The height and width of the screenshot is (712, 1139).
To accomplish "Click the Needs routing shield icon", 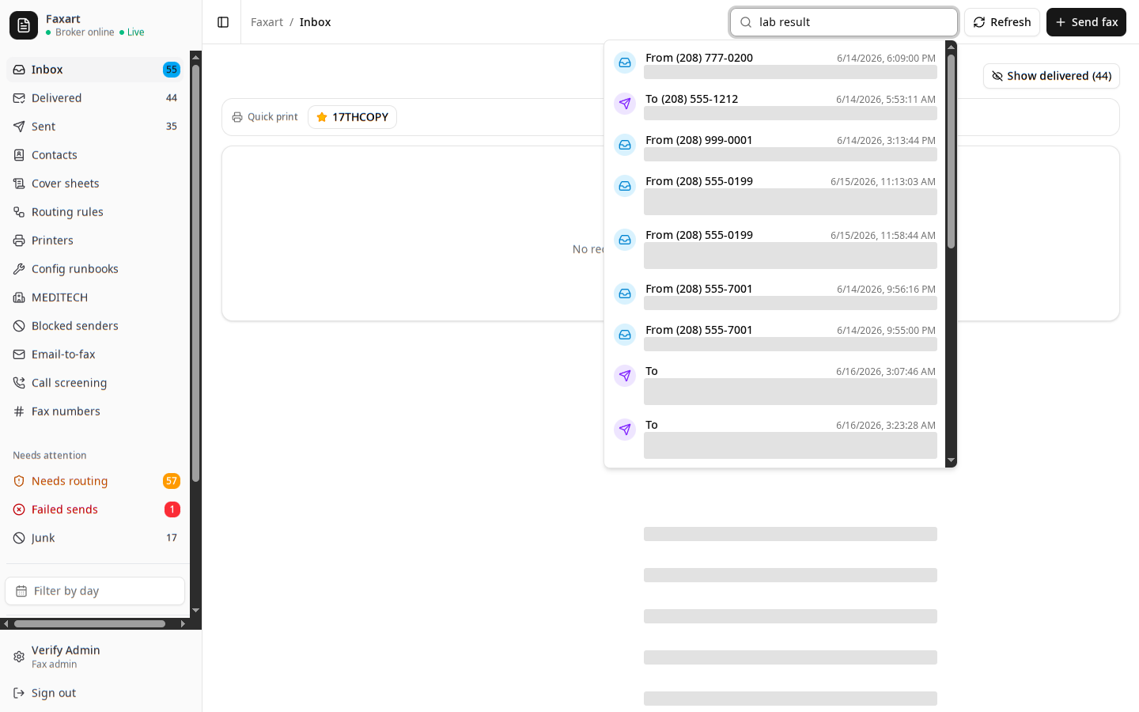I will pos(19,481).
